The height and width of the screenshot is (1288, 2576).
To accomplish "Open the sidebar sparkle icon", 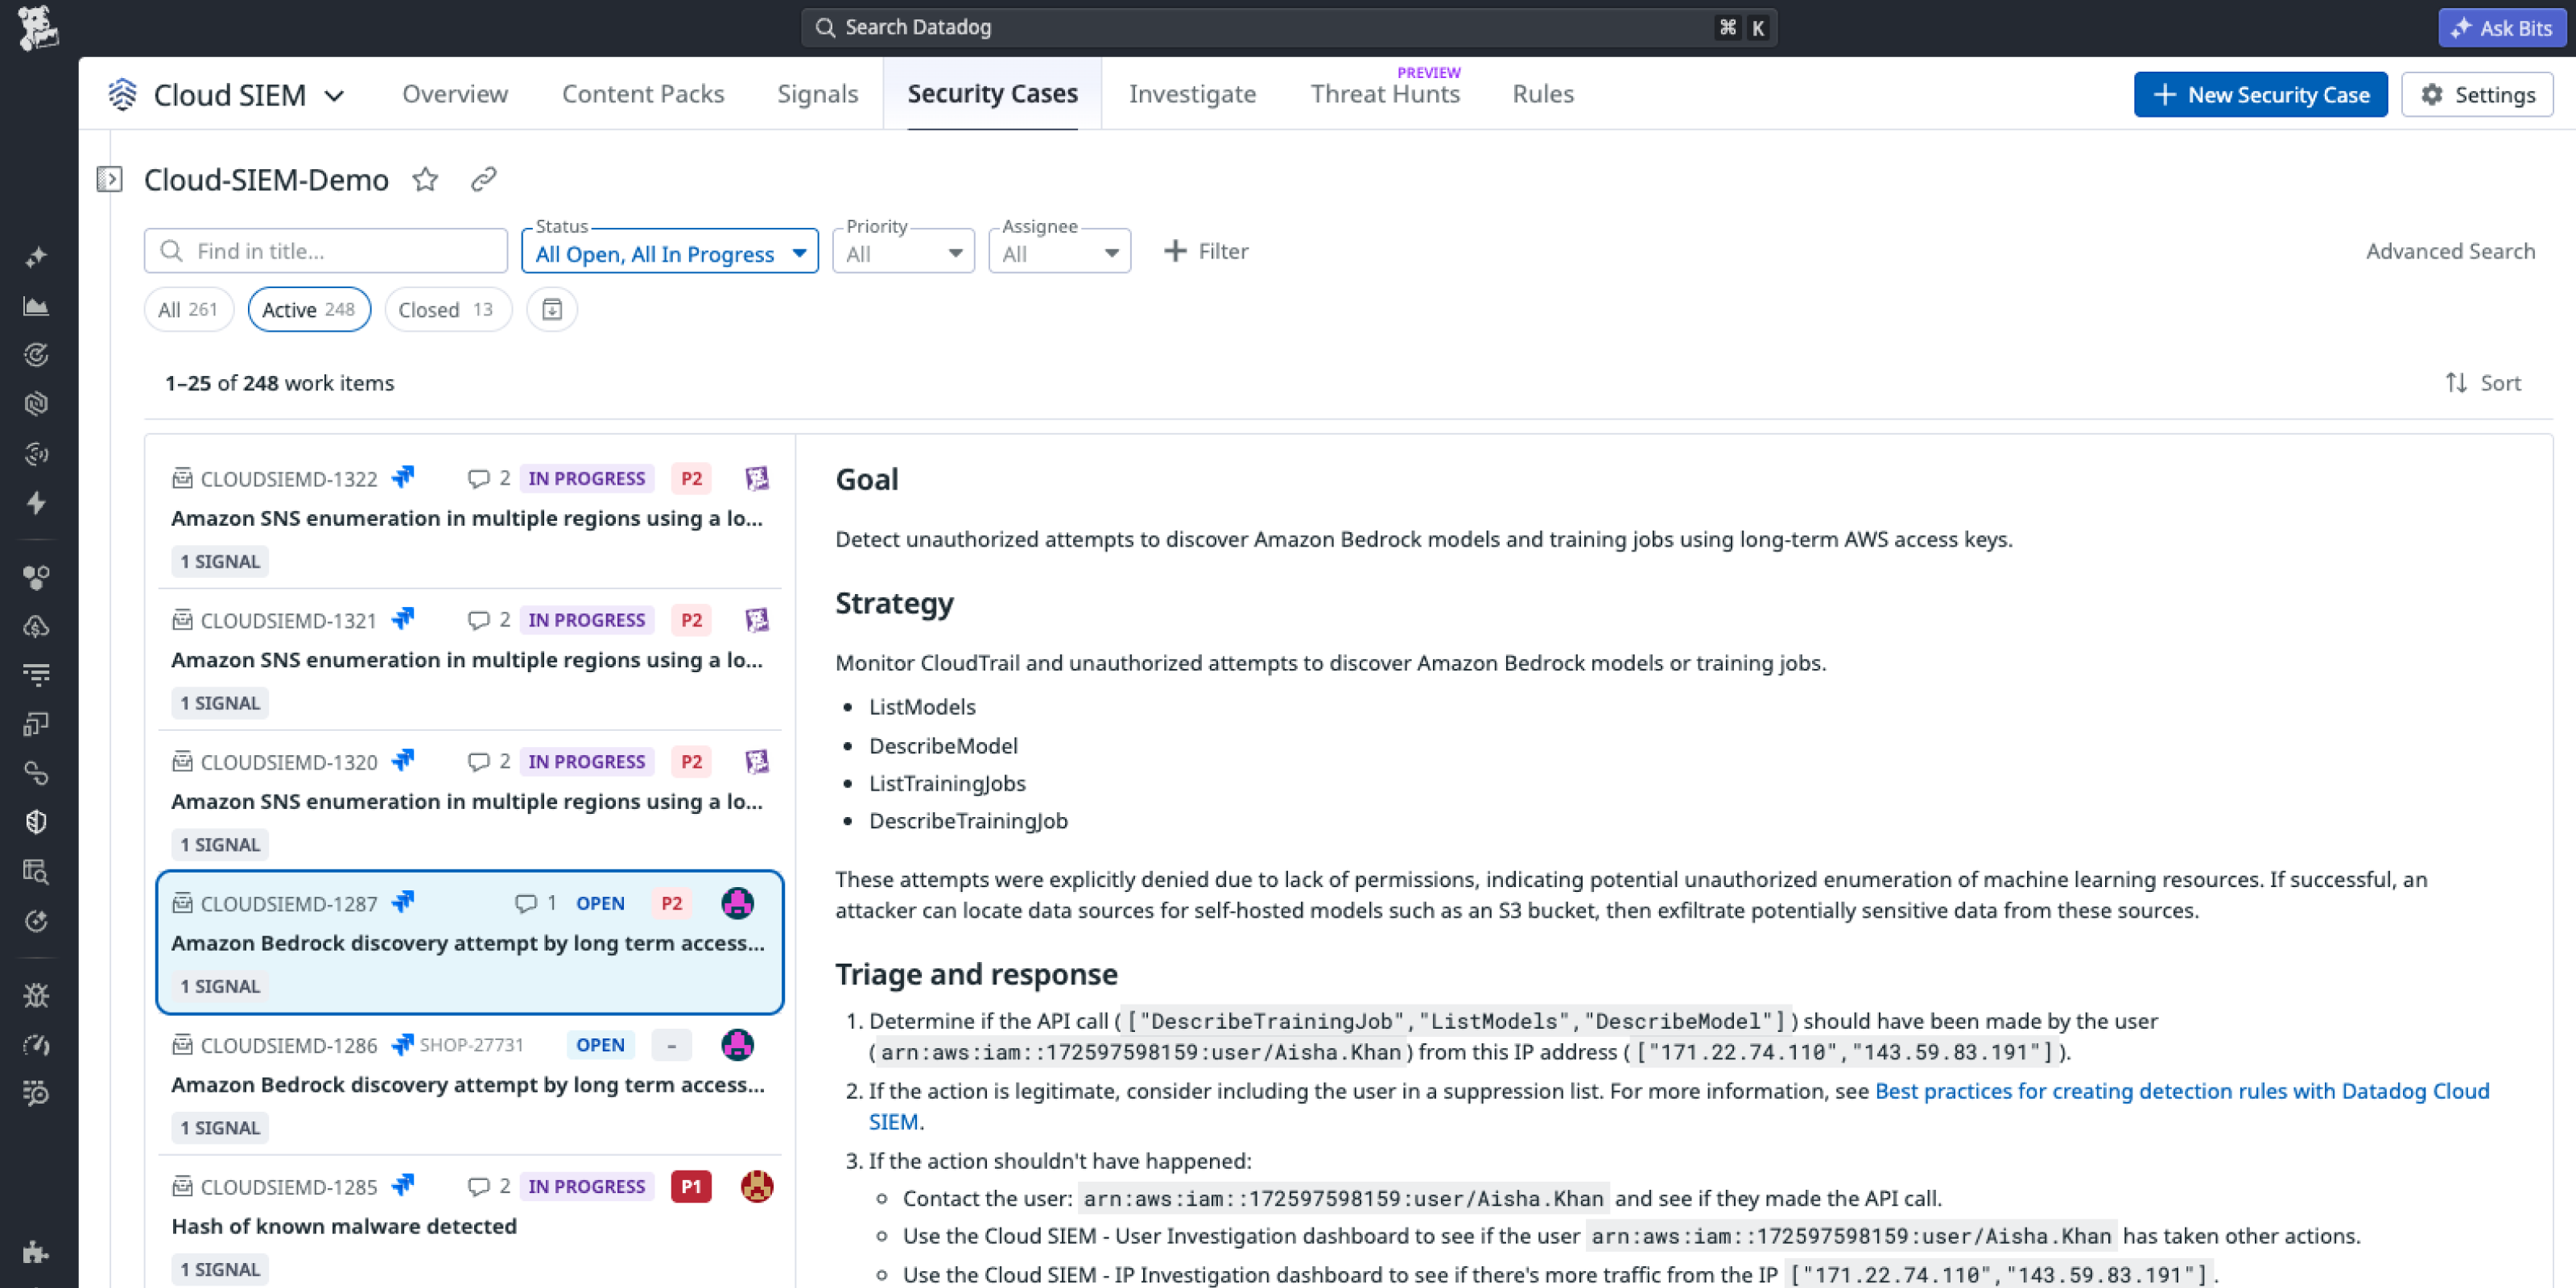I will (36, 257).
